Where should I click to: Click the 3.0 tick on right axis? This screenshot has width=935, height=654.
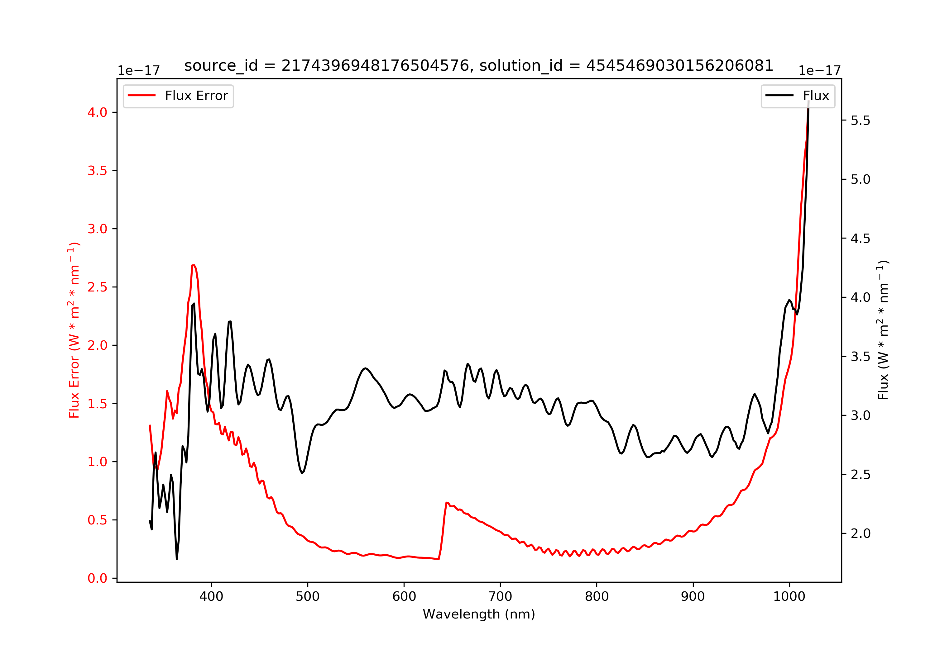(861, 415)
